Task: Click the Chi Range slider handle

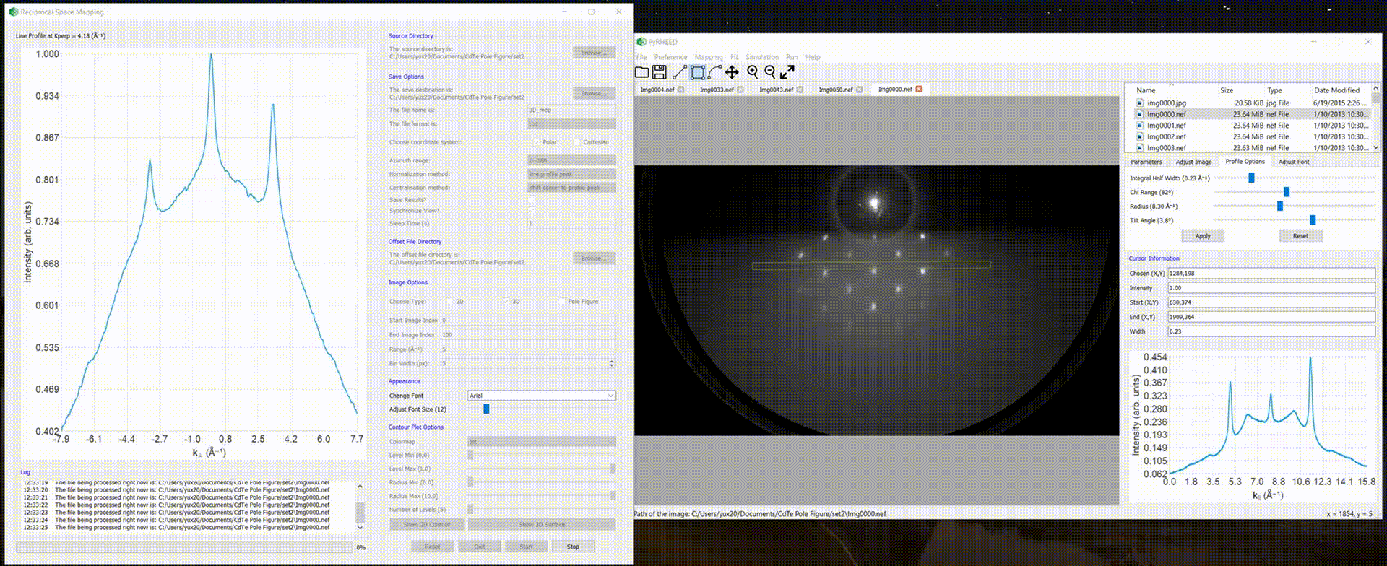Action: point(1287,192)
